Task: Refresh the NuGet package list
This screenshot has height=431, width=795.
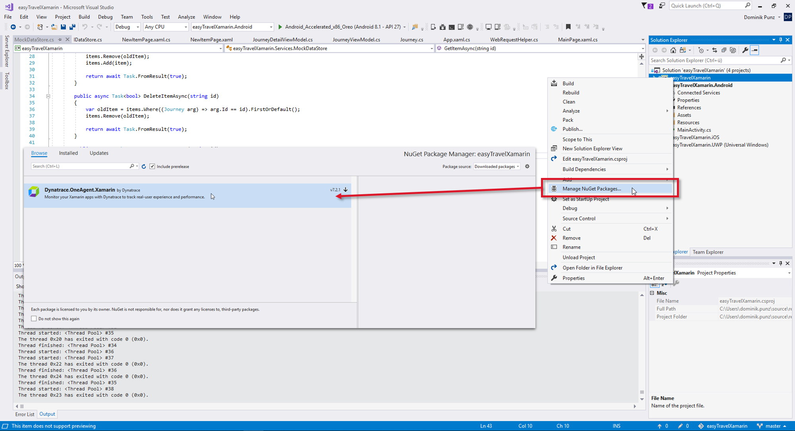Action: (144, 166)
